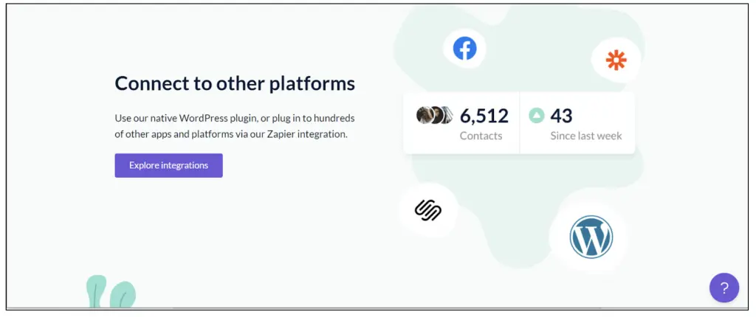Click the middle contact avatar

coord(436,115)
